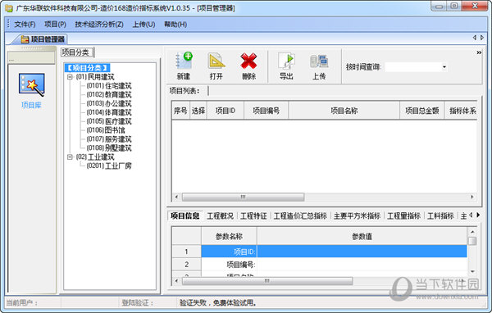Click the document tab strip right arrow
The width and height of the screenshot is (492, 313).
coord(482,38)
